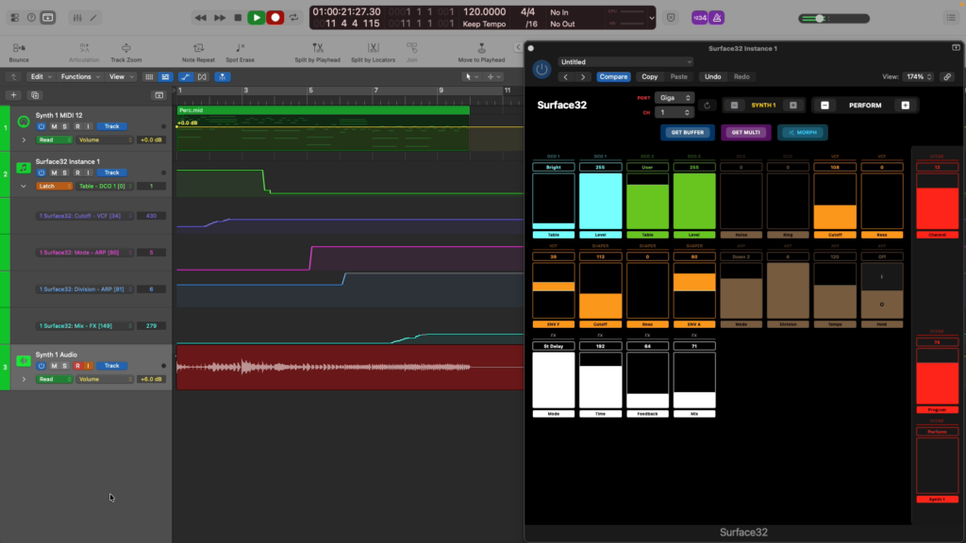Click the Bounce icon in the toolbar
Image resolution: width=966 pixels, height=543 pixels.
pyautogui.click(x=18, y=48)
